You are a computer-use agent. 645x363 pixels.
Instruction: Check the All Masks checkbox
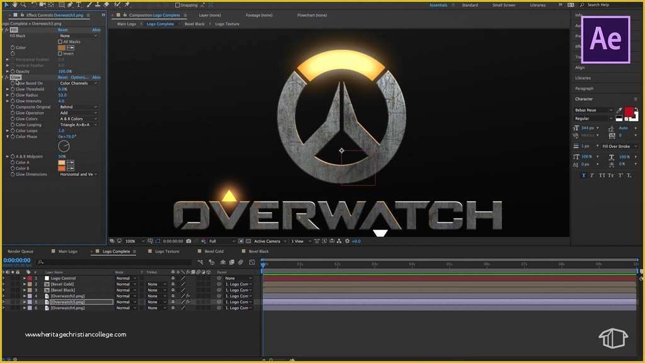pos(60,42)
